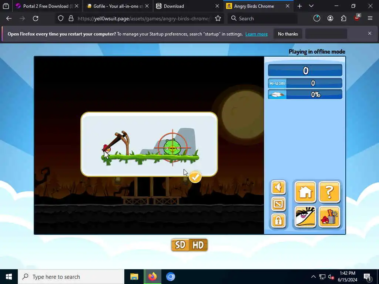This screenshot has width=379, height=284.
Task: Show hidden system tray icons
Action: (x=313, y=277)
